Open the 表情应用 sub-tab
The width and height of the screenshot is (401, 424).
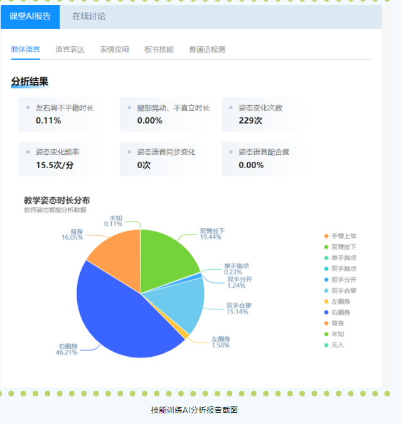pyautogui.click(x=114, y=50)
